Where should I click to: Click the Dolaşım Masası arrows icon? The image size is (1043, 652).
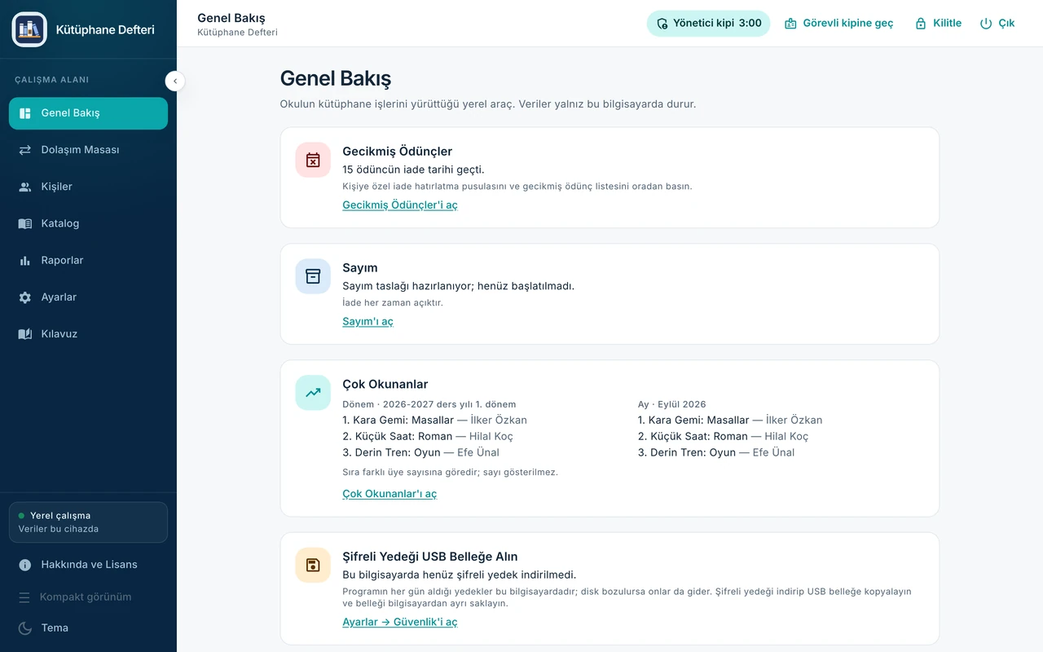point(25,150)
